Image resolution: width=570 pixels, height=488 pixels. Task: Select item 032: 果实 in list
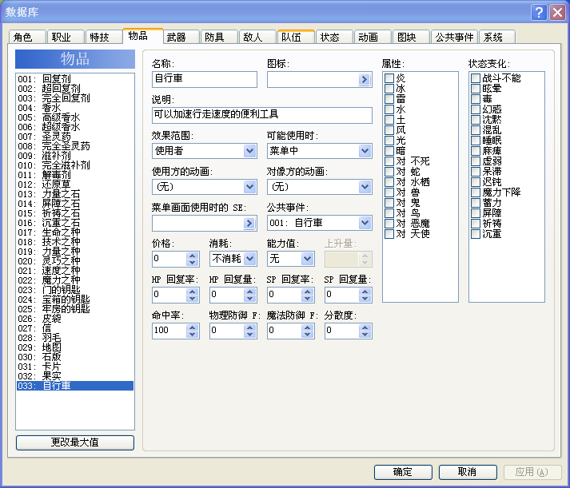click(75, 376)
